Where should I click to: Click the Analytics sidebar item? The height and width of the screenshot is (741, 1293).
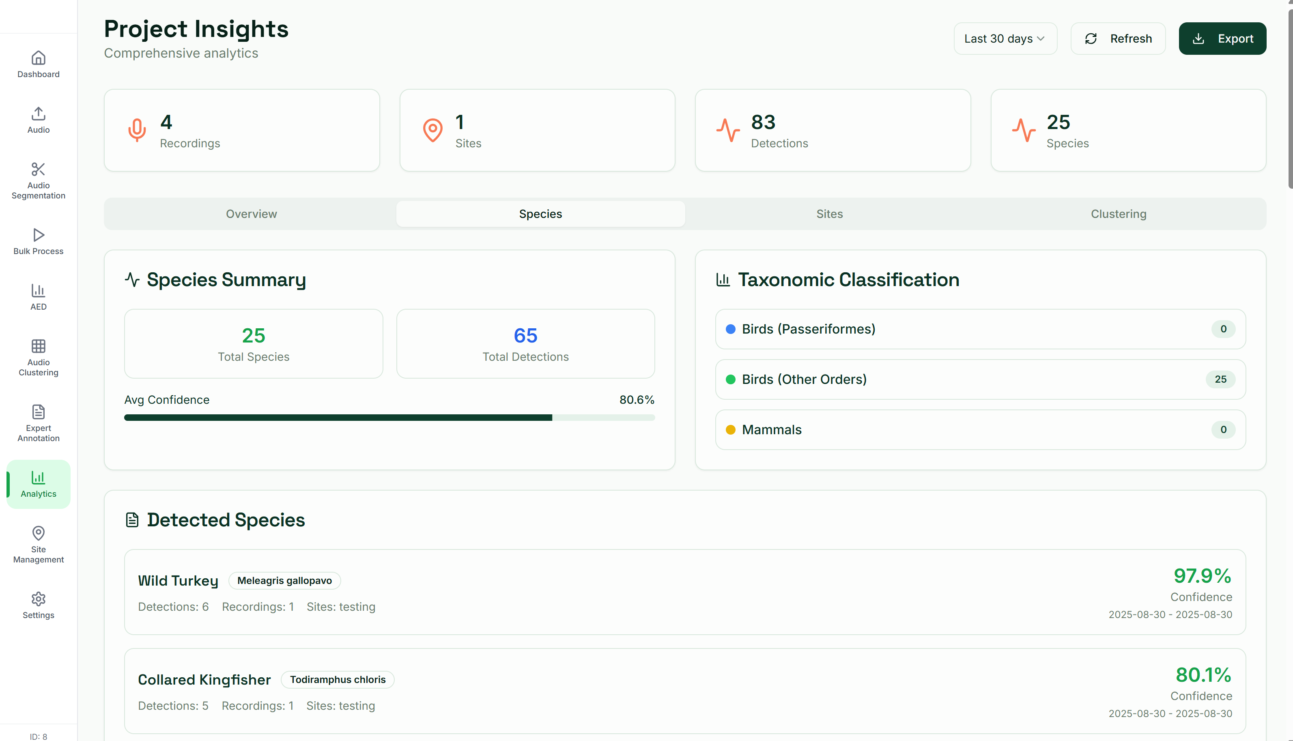tap(38, 484)
